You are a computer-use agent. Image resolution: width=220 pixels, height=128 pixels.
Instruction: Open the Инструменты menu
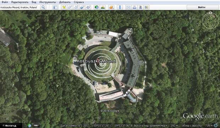(48, 2)
